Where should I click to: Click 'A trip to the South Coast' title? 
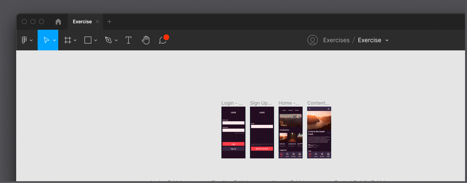coord(316,133)
